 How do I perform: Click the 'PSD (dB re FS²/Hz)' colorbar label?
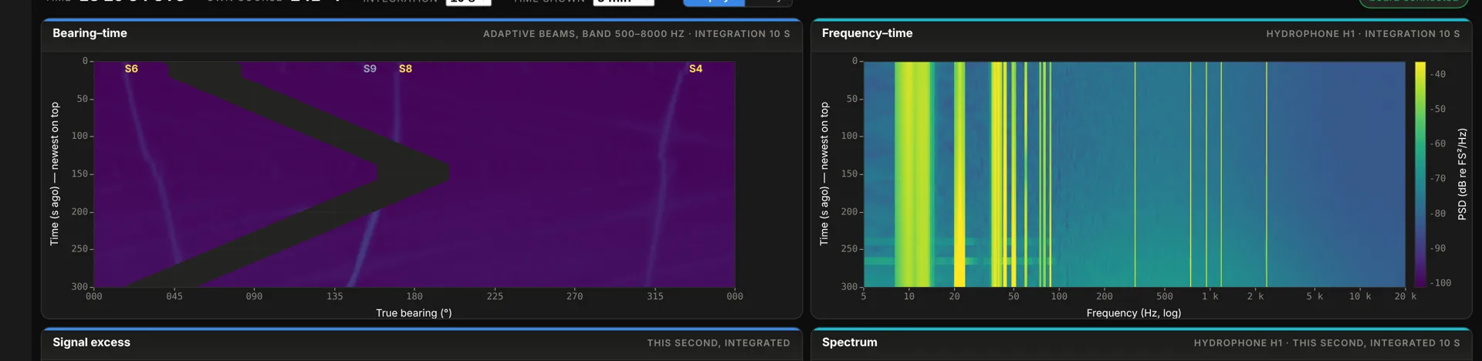(x=1462, y=174)
